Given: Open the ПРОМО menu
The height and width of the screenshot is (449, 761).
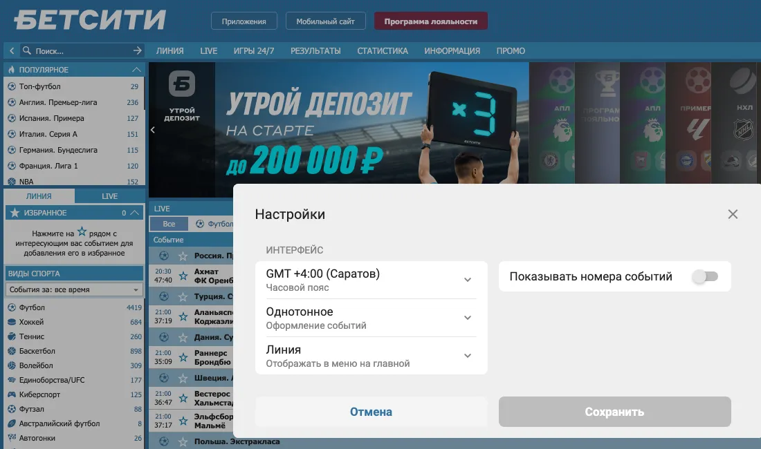Looking at the screenshot, I should tap(511, 51).
